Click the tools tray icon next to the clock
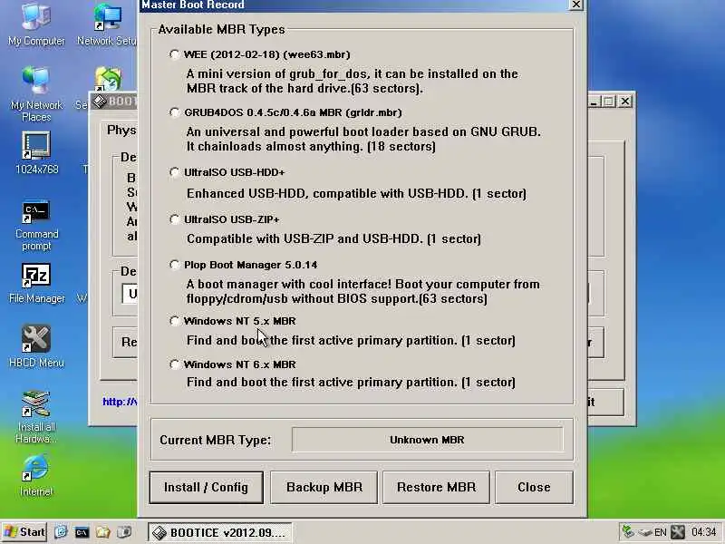The height and width of the screenshot is (544, 725). point(678,532)
